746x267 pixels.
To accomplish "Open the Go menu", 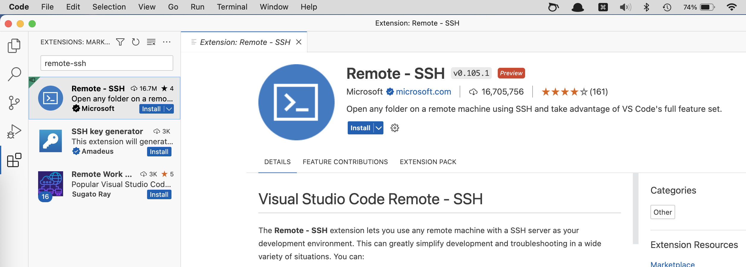I will 173,7.
